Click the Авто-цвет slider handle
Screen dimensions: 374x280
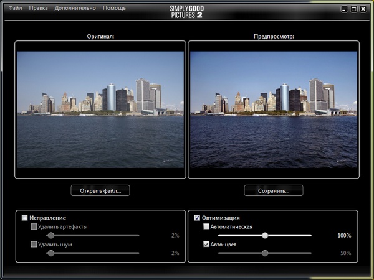pyautogui.click(x=265, y=253)
